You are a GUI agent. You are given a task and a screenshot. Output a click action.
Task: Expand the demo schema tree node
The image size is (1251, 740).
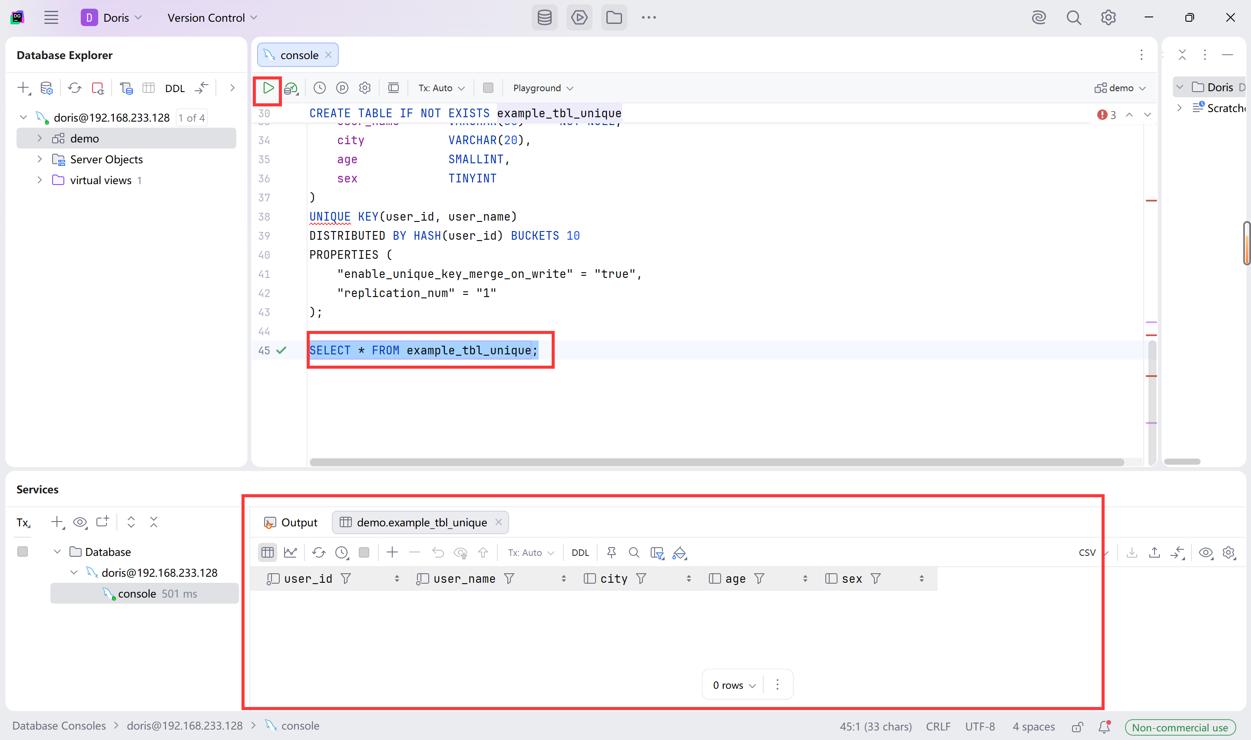coord(40,138)
